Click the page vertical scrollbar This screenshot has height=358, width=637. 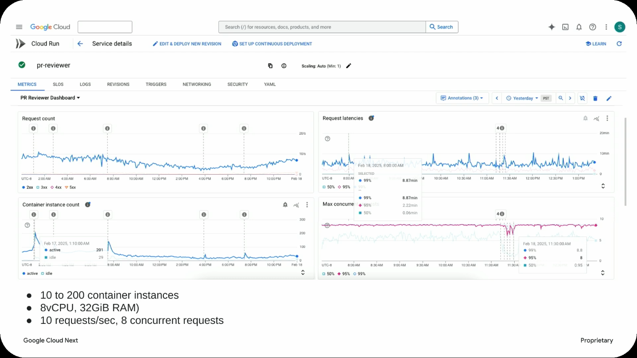click(x=627, y=161)
